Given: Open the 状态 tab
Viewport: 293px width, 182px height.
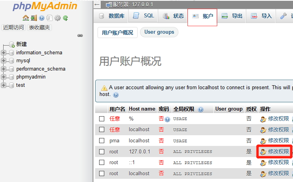Looking at the screenshot, I should pos(173,16).
